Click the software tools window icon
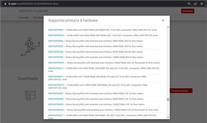This screenshot has height=123, width=207. [x=30, y=95]
